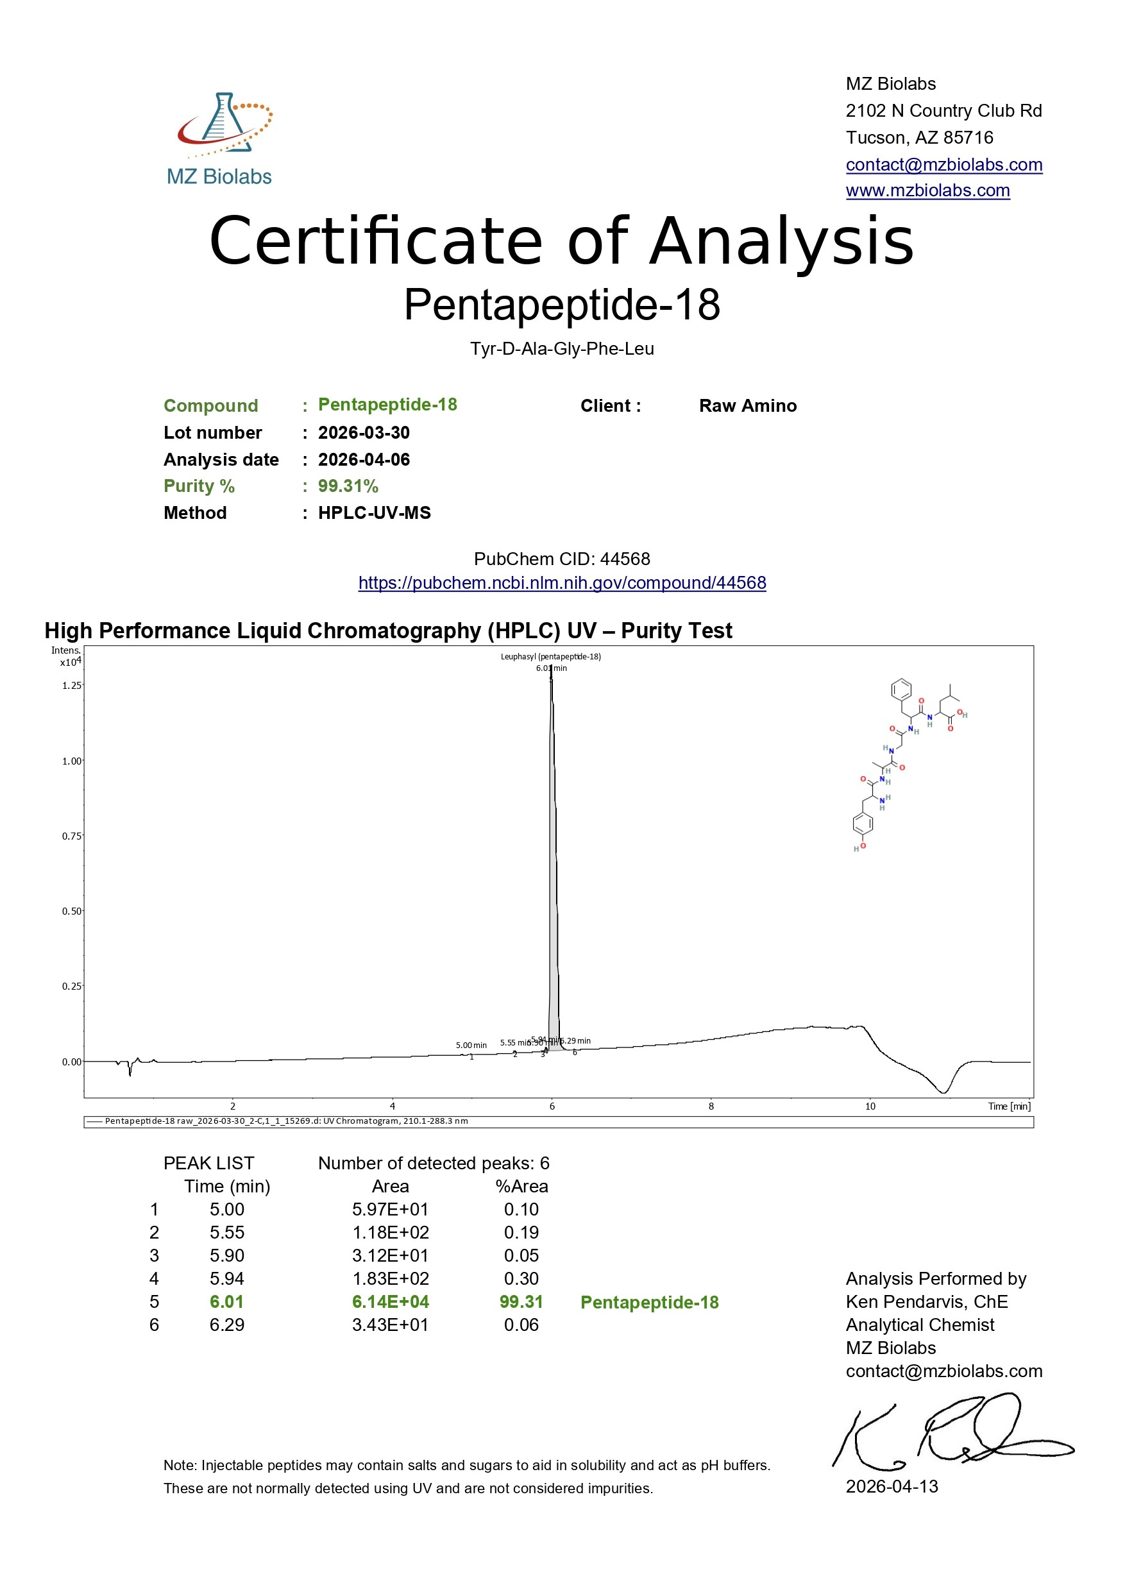This screenshot has width=1125, height=1592.
Task: Click the Number of detected peaks: 6 text
Action: pos(434,1163)
